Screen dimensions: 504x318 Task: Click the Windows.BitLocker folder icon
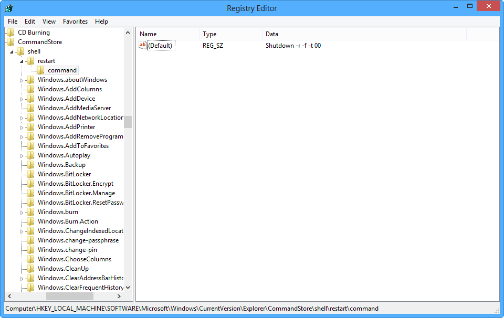pyautogui.click(x=31, y=174)
